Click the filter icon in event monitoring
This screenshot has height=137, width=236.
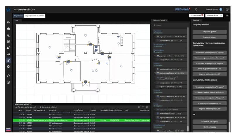[143, 107]
